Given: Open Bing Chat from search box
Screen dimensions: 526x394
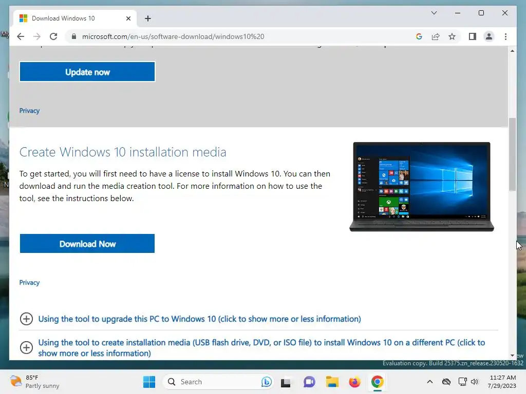Looking at the screenshot, I should pyautogui.click(x=267, y=382).
